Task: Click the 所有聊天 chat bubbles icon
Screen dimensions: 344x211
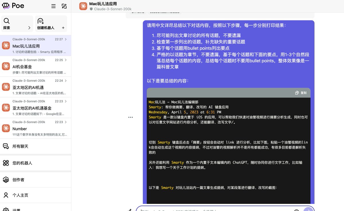Action: (6, 146)
